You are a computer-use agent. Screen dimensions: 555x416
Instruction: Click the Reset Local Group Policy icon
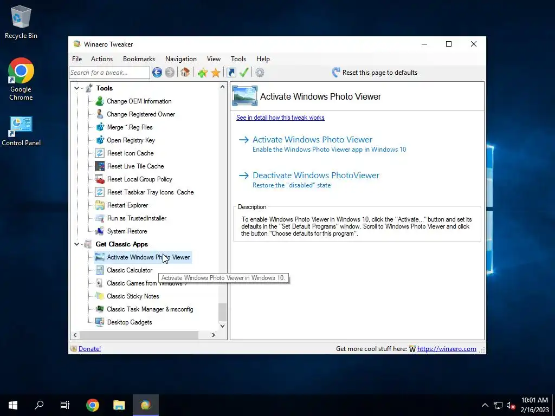pos(100,179)
